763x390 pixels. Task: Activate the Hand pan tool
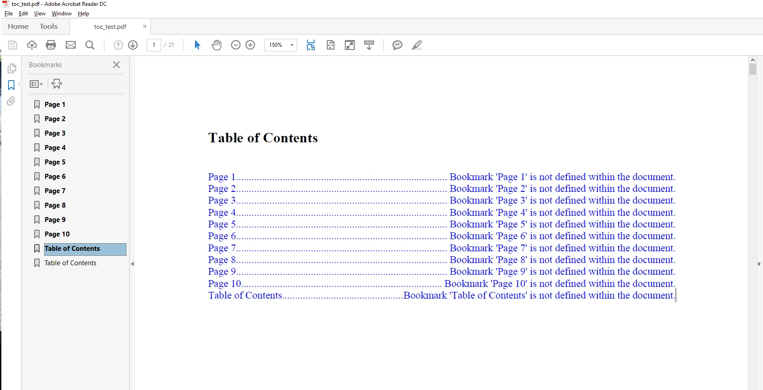pyautogui.click(x=217, y=45)
